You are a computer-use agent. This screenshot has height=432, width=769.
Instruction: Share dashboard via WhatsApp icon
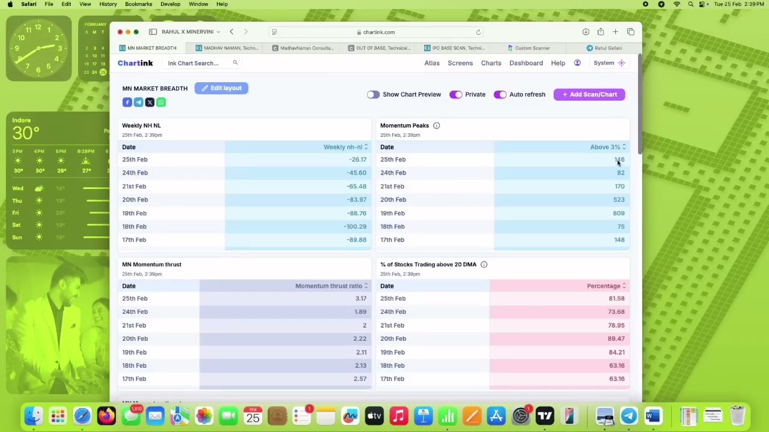tap(161, 103)
